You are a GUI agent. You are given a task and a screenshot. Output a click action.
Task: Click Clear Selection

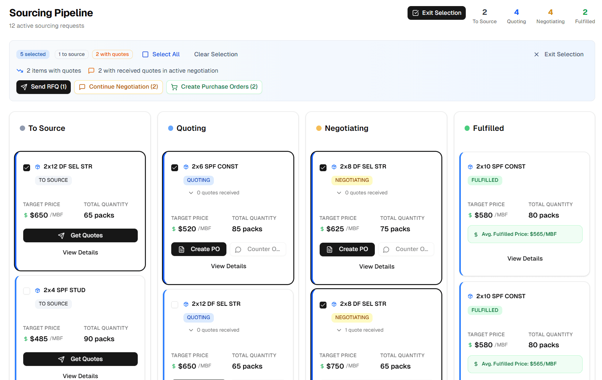click(x=216, y=54)
